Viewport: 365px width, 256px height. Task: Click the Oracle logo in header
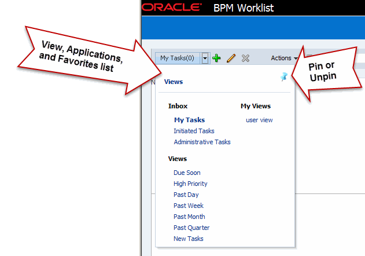[x=172, y=7]
